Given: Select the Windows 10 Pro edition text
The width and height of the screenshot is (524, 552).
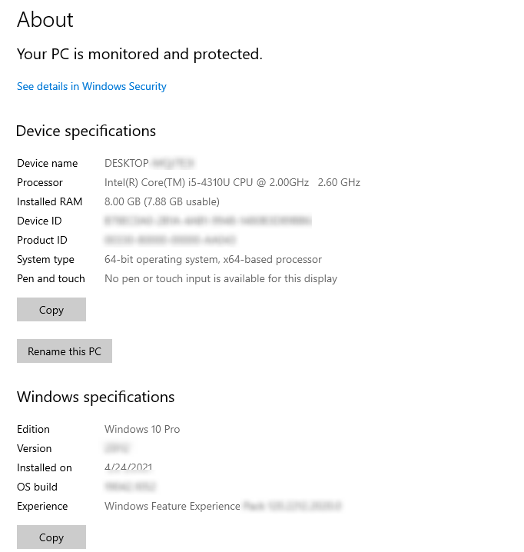Looking at the screenshot, I should pyautogui.click(x=142, y=429).
